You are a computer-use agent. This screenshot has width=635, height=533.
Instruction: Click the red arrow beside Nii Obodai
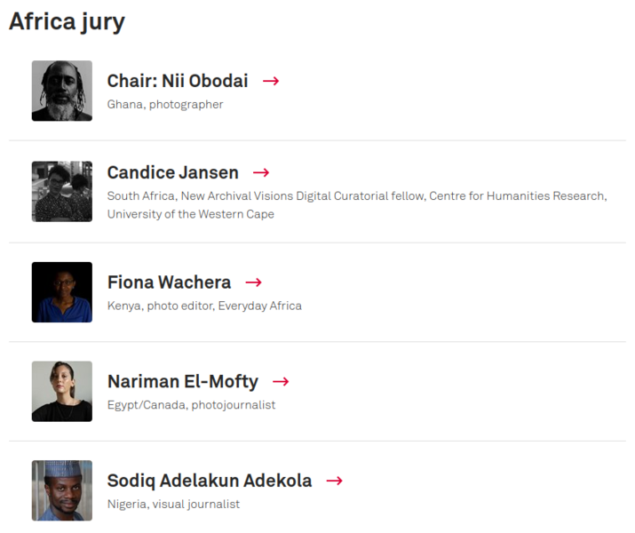point(271,81)
